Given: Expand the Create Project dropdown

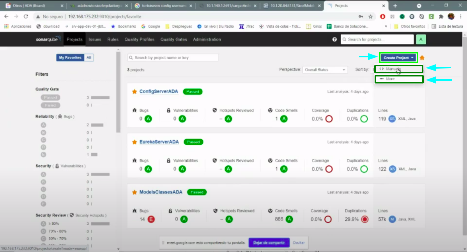Looking at the screenshot, I should (x=398, y=58).
